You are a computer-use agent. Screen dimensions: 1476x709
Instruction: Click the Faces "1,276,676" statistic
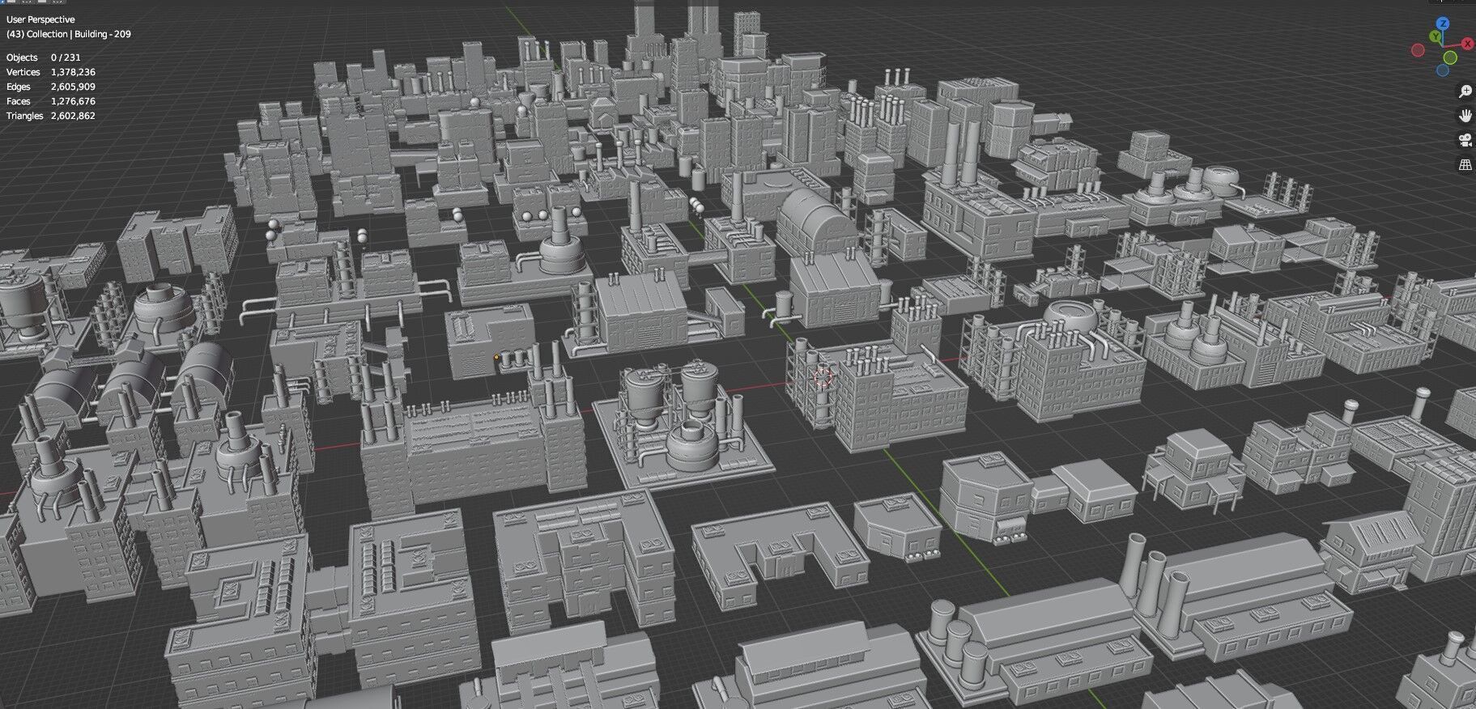pos(73,101)
